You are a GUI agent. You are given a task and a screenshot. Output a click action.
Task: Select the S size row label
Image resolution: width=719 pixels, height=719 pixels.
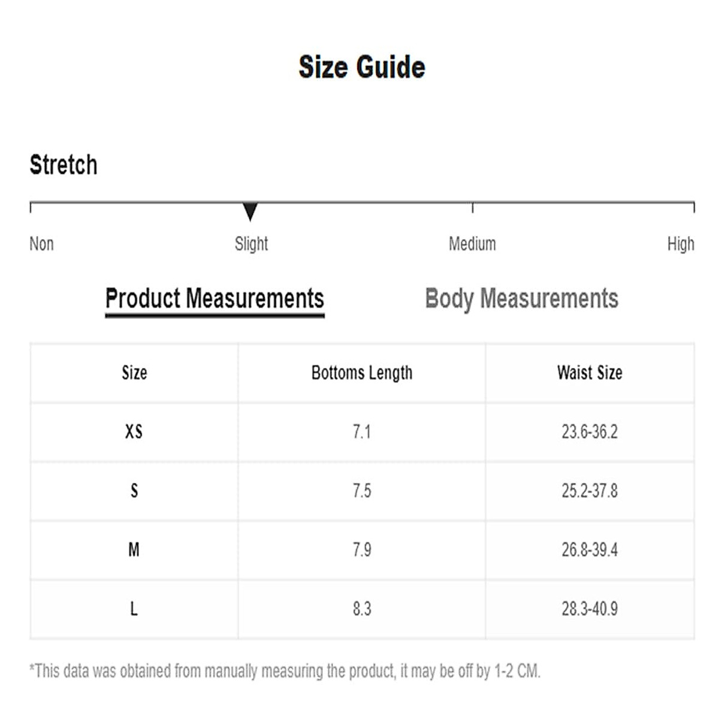[134, 491]
